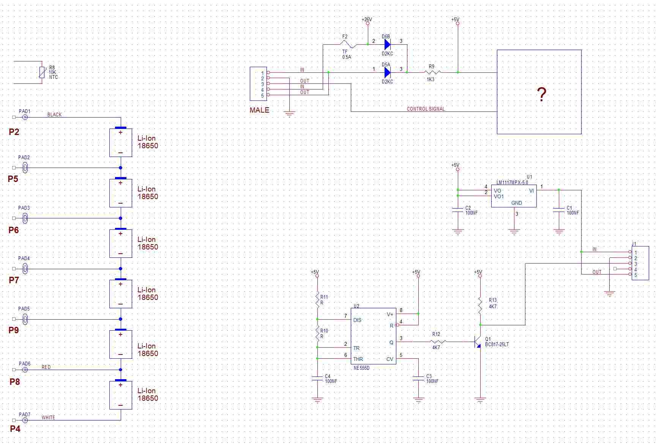The height and width of the screenshot is (444, 656).
Task: Select the J1 connector body
Action: [x=640, y=263]
